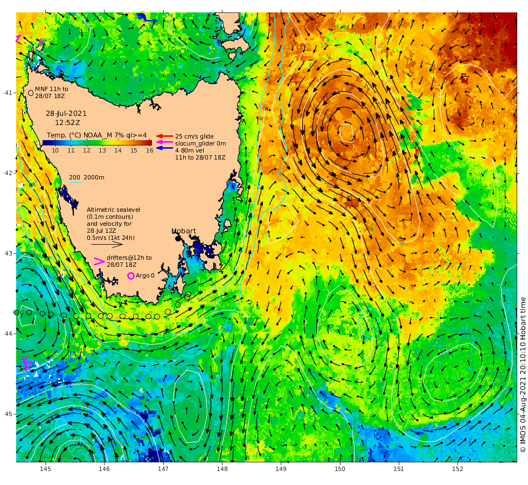
Task: Click longitude axis label 148
Action: (222, 469)
